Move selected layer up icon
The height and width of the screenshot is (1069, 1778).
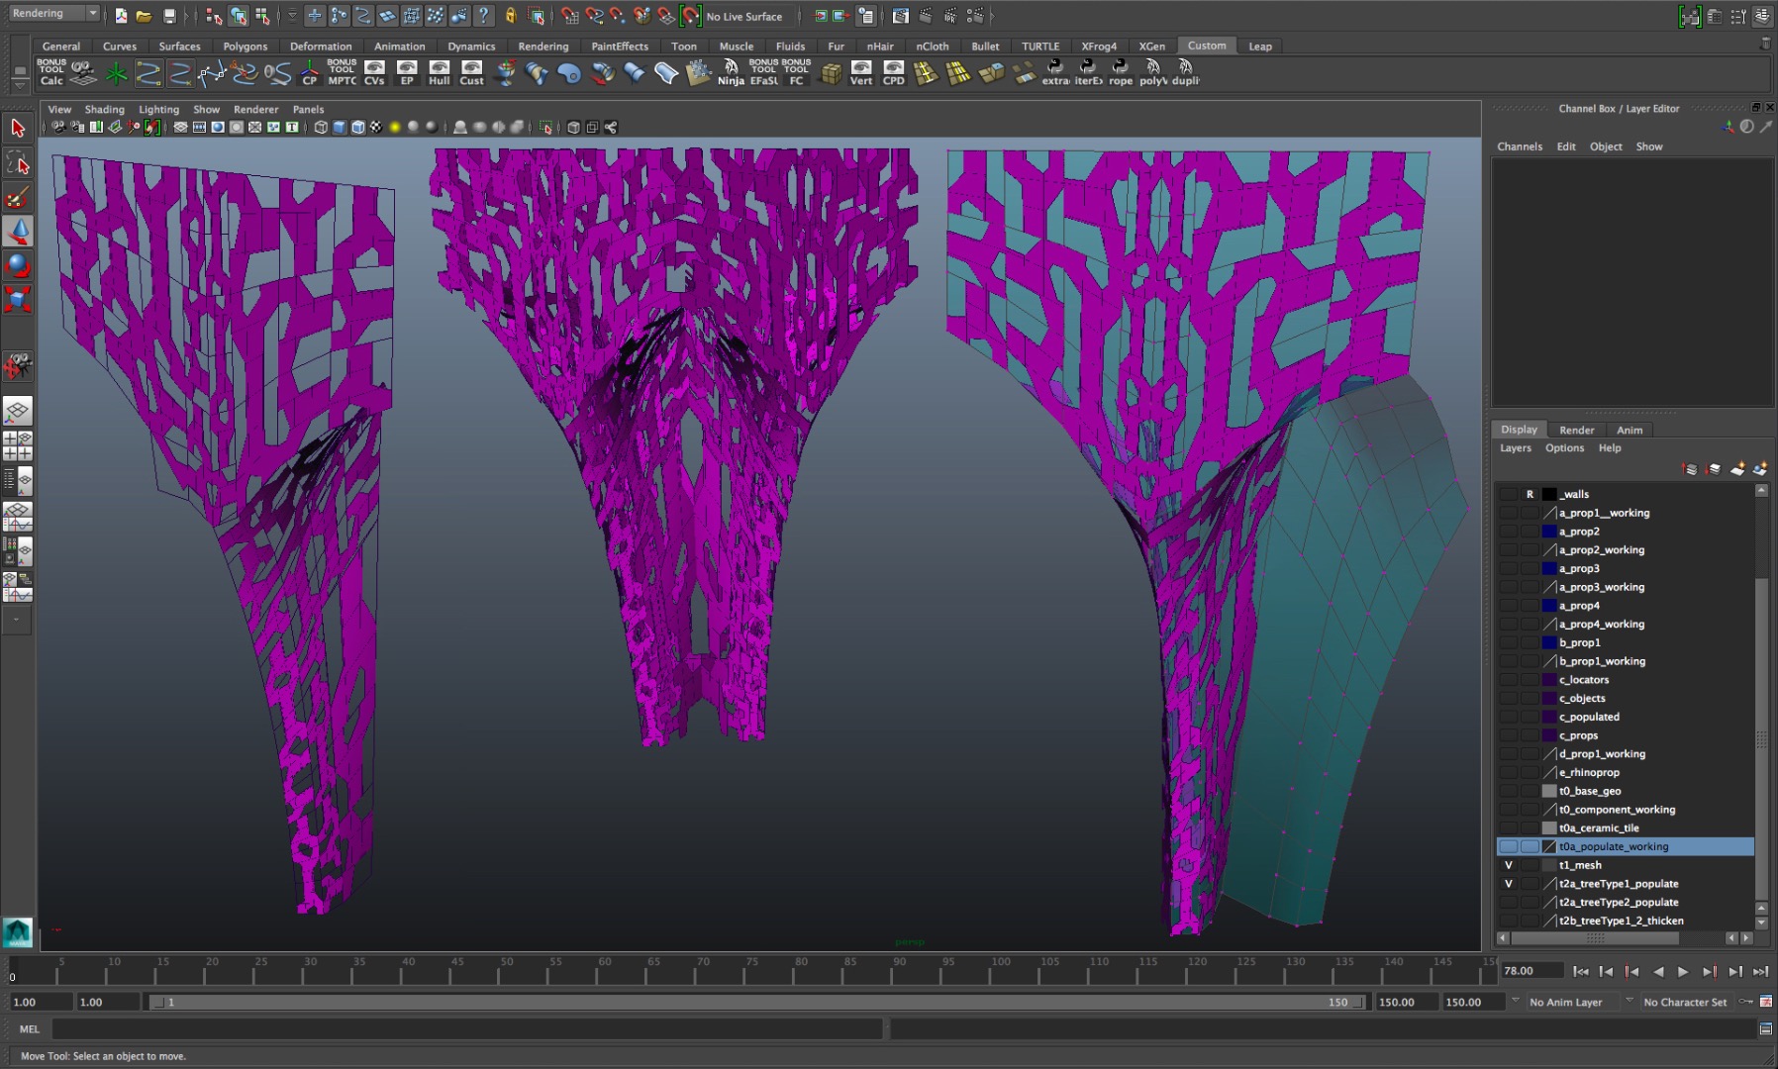[x=1690, y=469]
